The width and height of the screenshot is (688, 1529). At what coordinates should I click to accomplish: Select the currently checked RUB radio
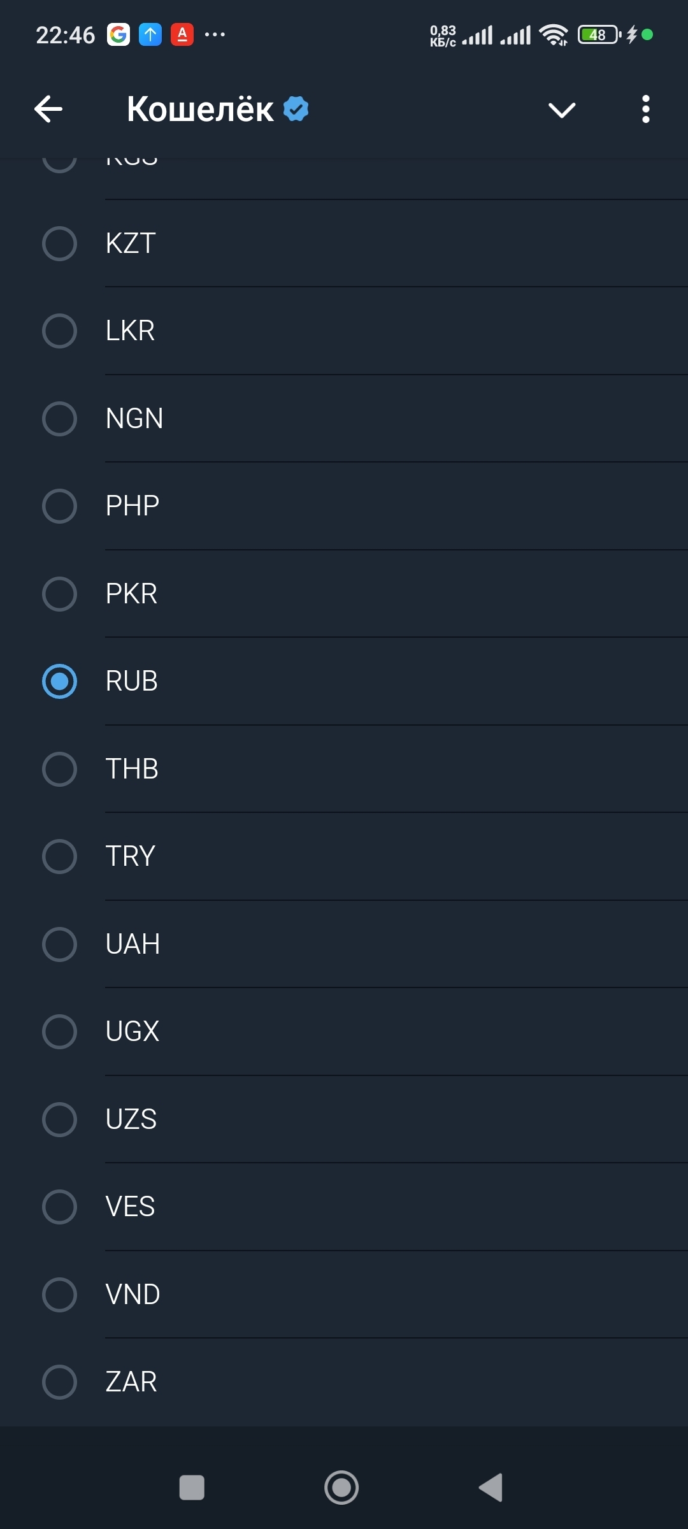[59, 681]
